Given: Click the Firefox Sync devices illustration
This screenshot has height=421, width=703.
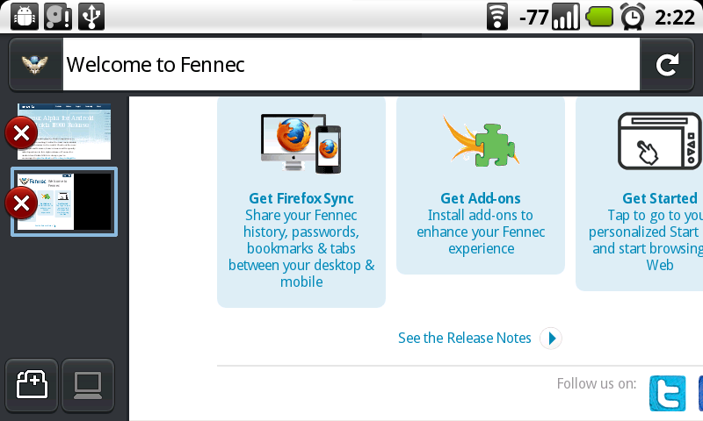Looking at the screenshot, I should click(x=301, y=143).
